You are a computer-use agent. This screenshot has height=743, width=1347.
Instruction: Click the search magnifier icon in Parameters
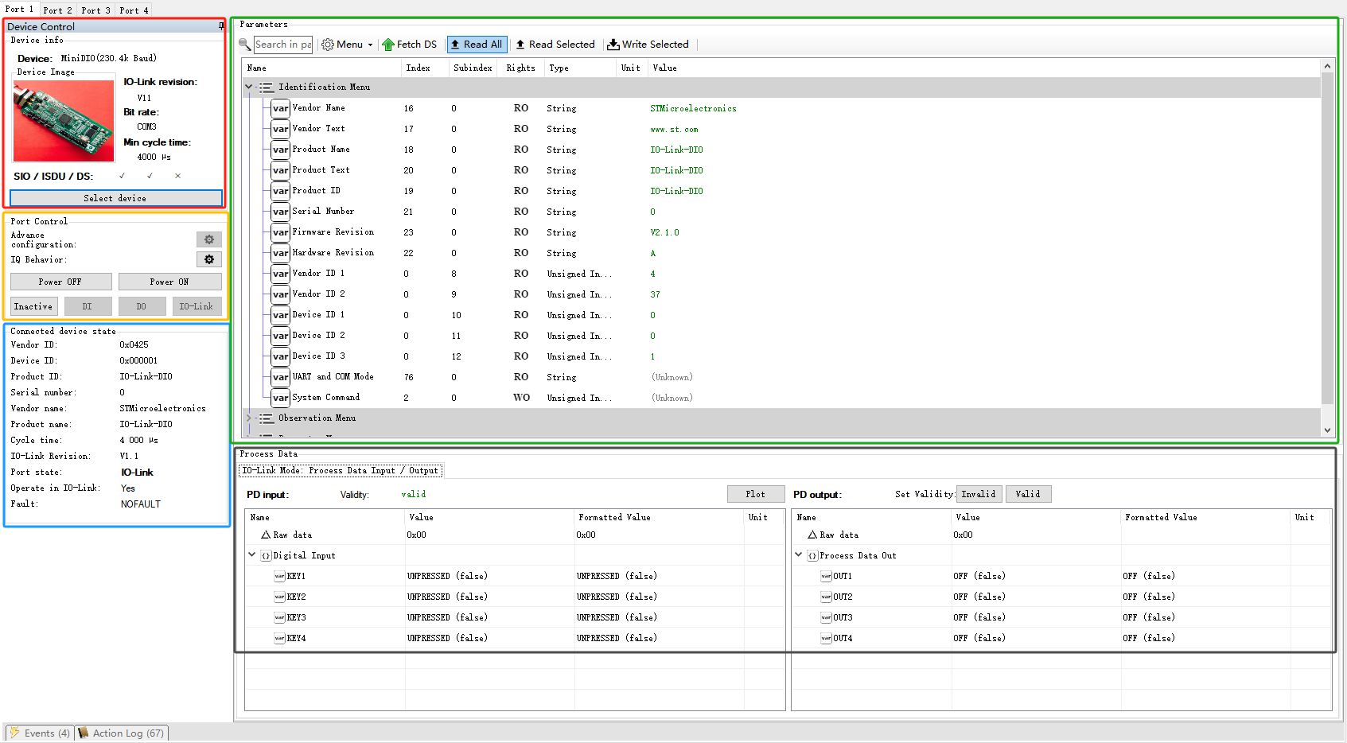click(x=245, y=45)
